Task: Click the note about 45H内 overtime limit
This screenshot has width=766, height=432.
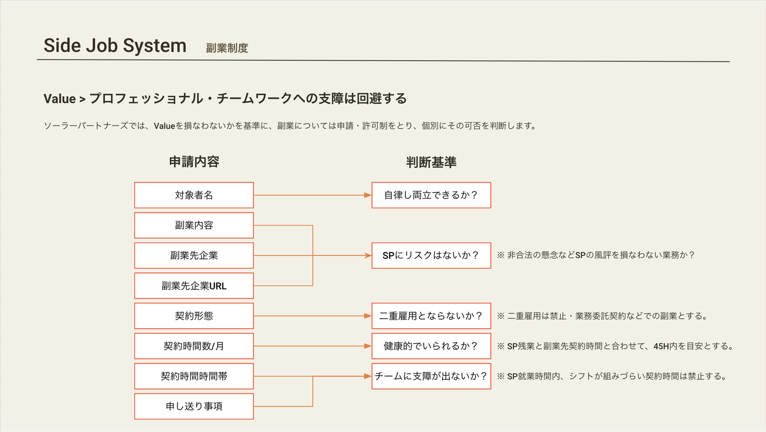Action: (615, 346)
